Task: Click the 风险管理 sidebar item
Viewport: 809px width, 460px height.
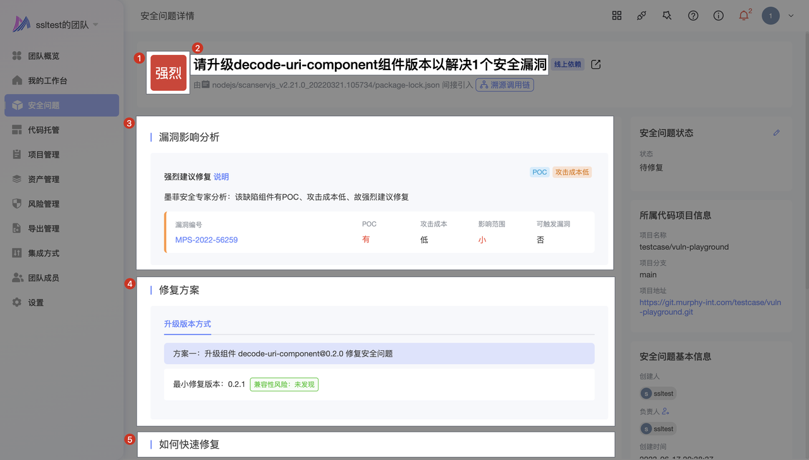Action: 44,204
